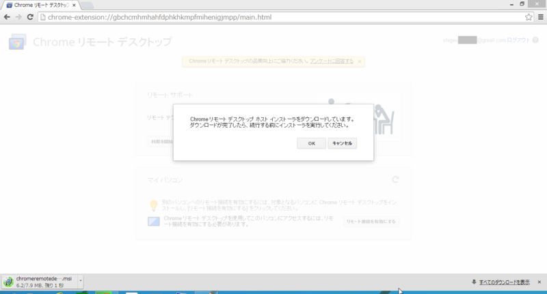This screenshot has height=294, width=547.
Task: Click the ログアウト link
Action: (x=518, y=40)
